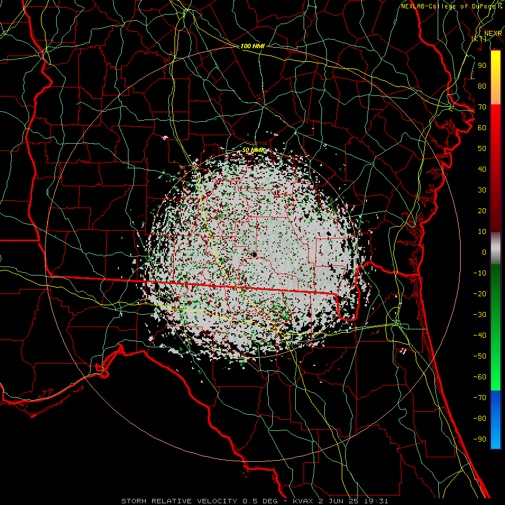Click the 19:31 timestamp in the caption
The image size is (505, 505).
[377, 501]
